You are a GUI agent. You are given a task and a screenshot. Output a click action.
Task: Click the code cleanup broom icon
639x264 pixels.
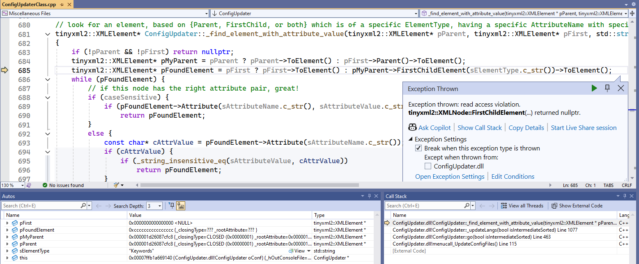(x=116, y=185)
